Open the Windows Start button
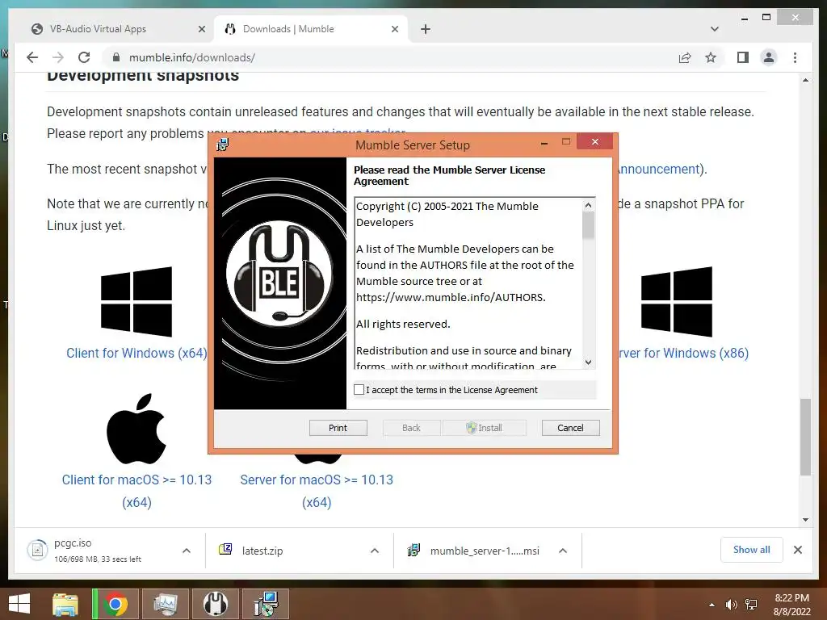Screen dimensions: 827x620 coord(19,604)
